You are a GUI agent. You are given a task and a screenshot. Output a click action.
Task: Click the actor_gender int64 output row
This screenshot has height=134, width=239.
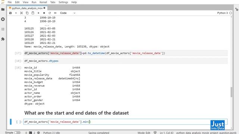click(x=52, y=100)
